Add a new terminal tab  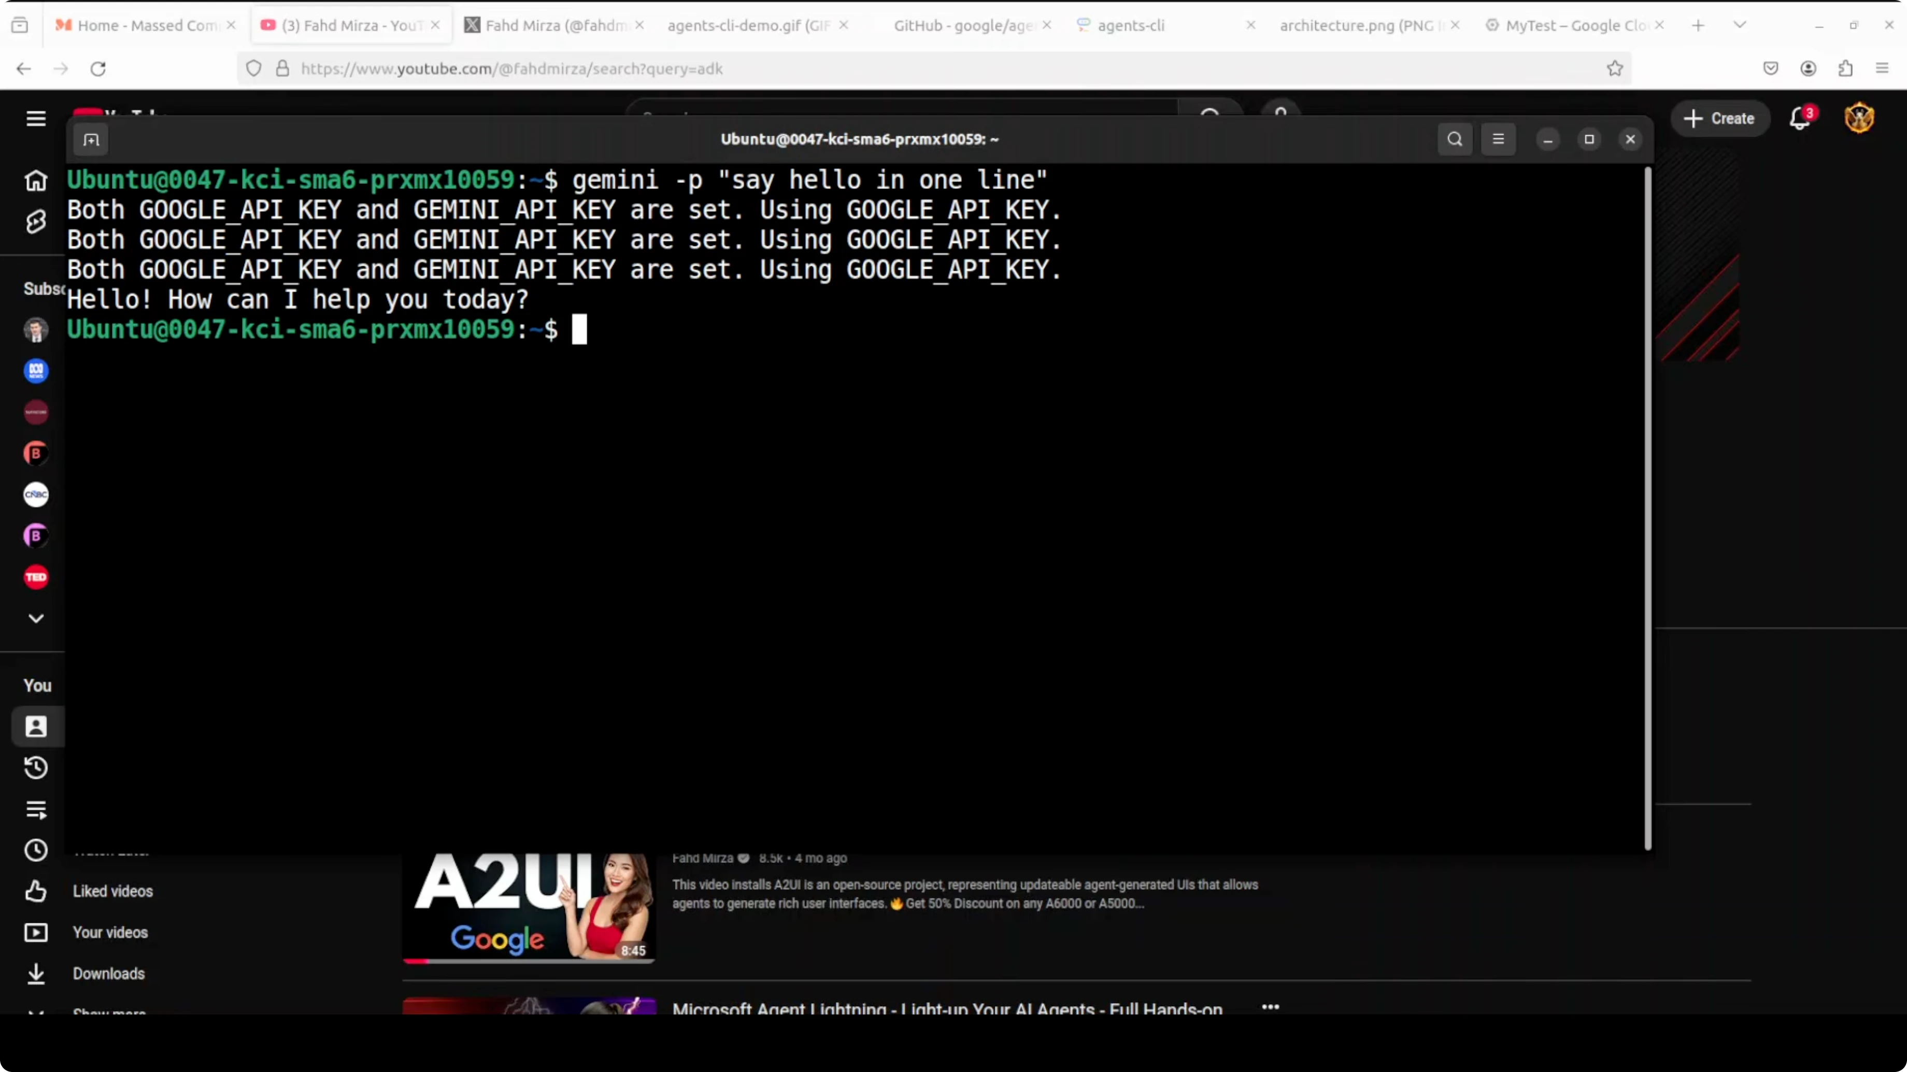[x=91, y=140]
